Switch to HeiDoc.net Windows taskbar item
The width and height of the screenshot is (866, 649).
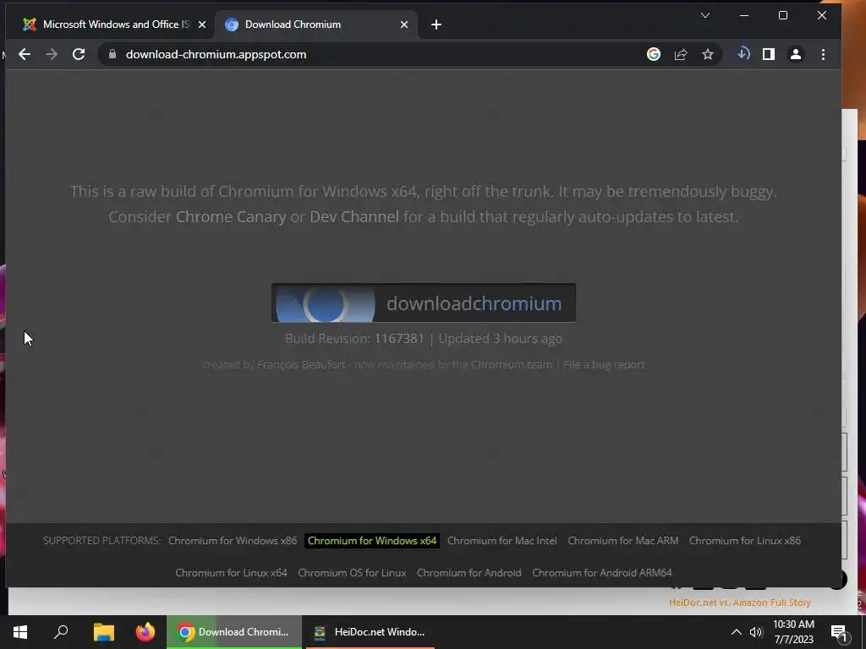369,632
